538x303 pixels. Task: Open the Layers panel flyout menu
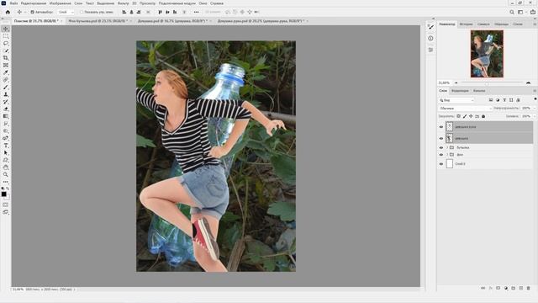[535, 91]
